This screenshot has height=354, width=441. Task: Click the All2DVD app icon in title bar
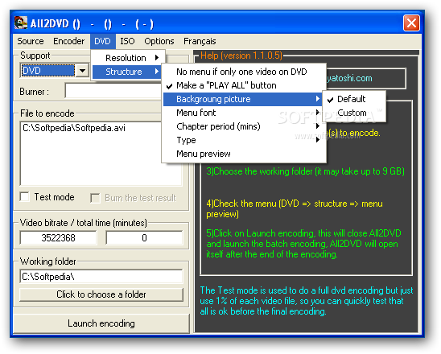pos(21,23)
